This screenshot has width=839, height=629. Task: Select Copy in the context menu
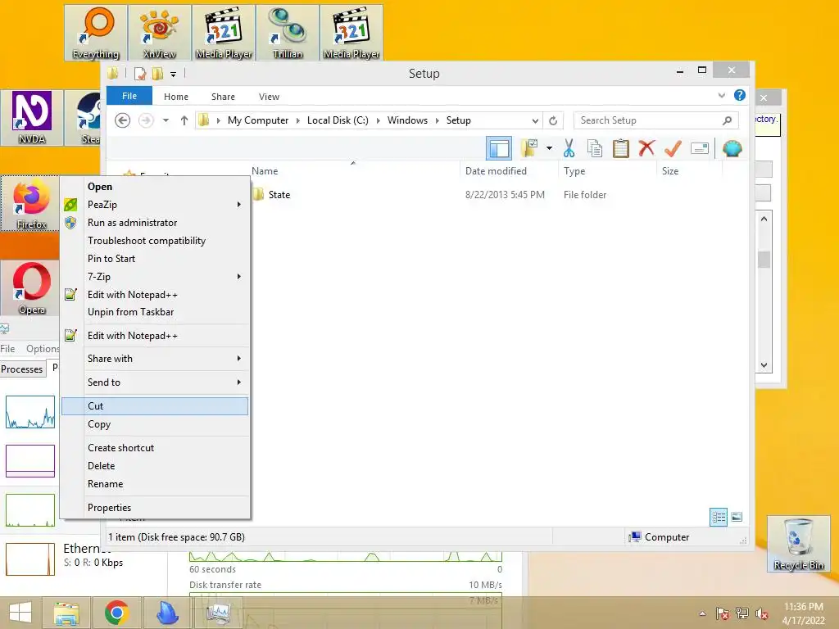tap(155, 424)
